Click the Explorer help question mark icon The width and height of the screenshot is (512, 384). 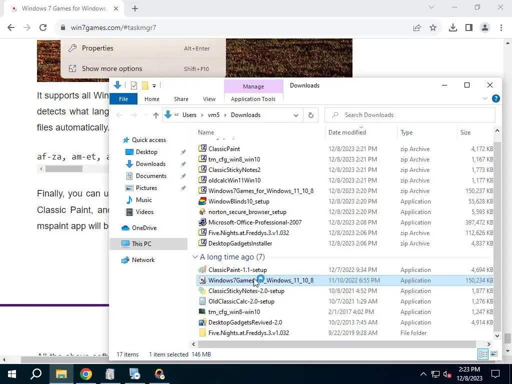495,98
